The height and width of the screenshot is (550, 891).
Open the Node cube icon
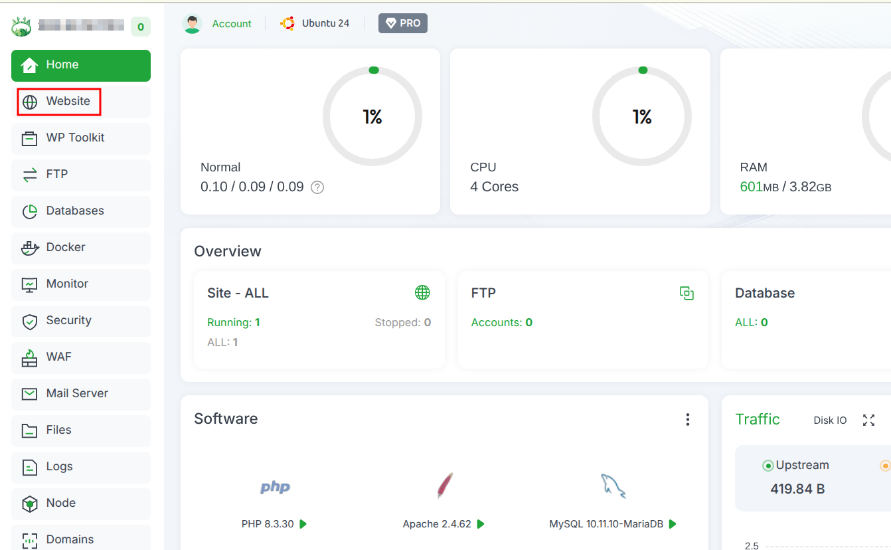pos(30,504)
